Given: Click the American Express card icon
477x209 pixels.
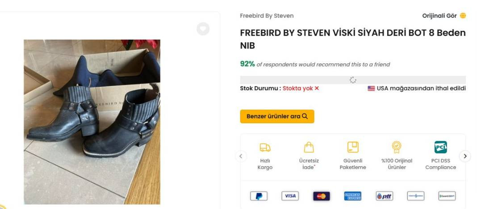Looking at the screenshot, I should pos(352,196).
